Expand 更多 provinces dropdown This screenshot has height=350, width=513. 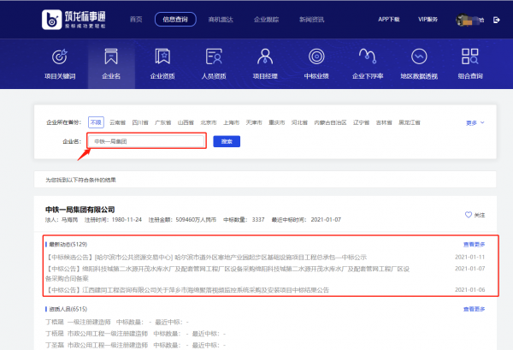tap(474, 122)
